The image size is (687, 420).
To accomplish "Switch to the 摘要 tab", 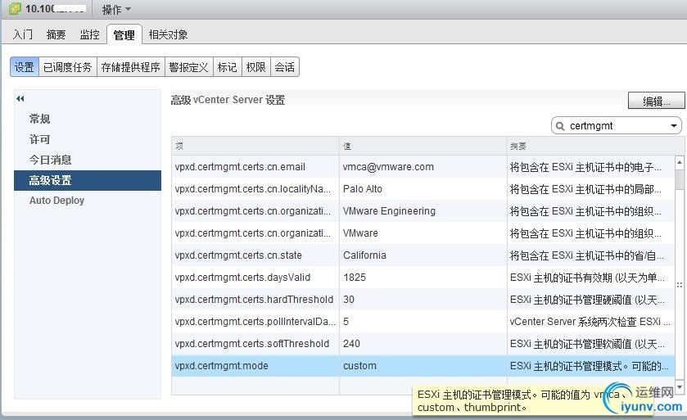I will [x=56, y=34].
